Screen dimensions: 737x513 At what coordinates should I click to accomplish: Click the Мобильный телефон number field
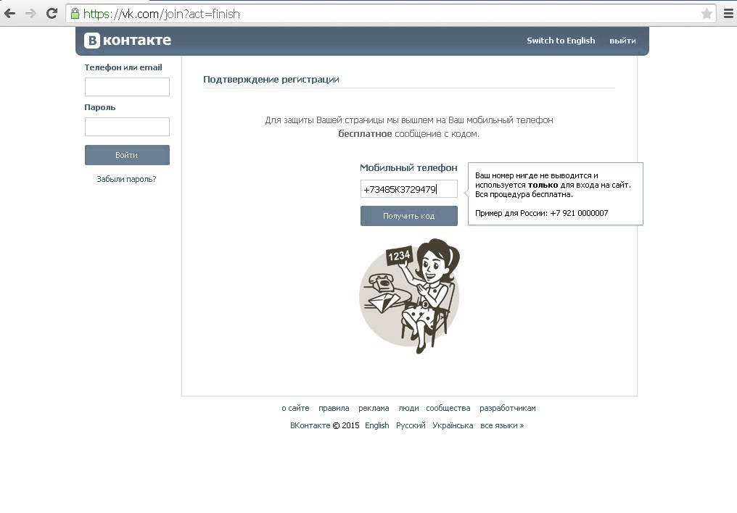pyautogui.click(x=409, y=189)
